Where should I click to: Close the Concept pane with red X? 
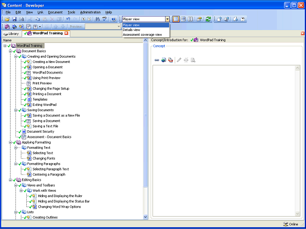303,33
